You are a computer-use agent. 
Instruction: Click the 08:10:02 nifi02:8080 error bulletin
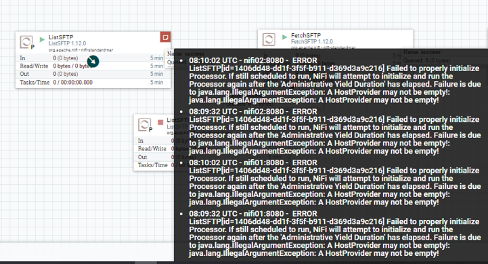[x=335, y=81]
